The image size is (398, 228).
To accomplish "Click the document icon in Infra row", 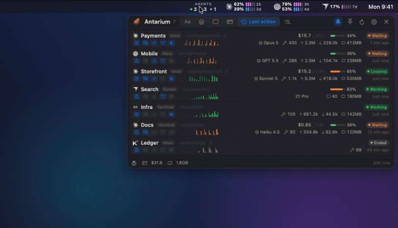I will point(137,114).
